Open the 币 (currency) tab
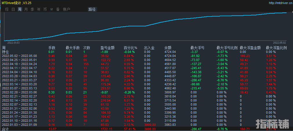 pos(45,9)
